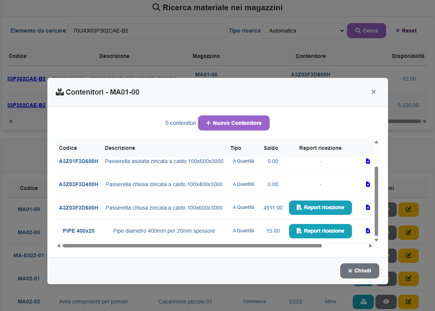Open Report ricezione for A3Z03F3D600H
Screen dimensions: 435x311
320,207
